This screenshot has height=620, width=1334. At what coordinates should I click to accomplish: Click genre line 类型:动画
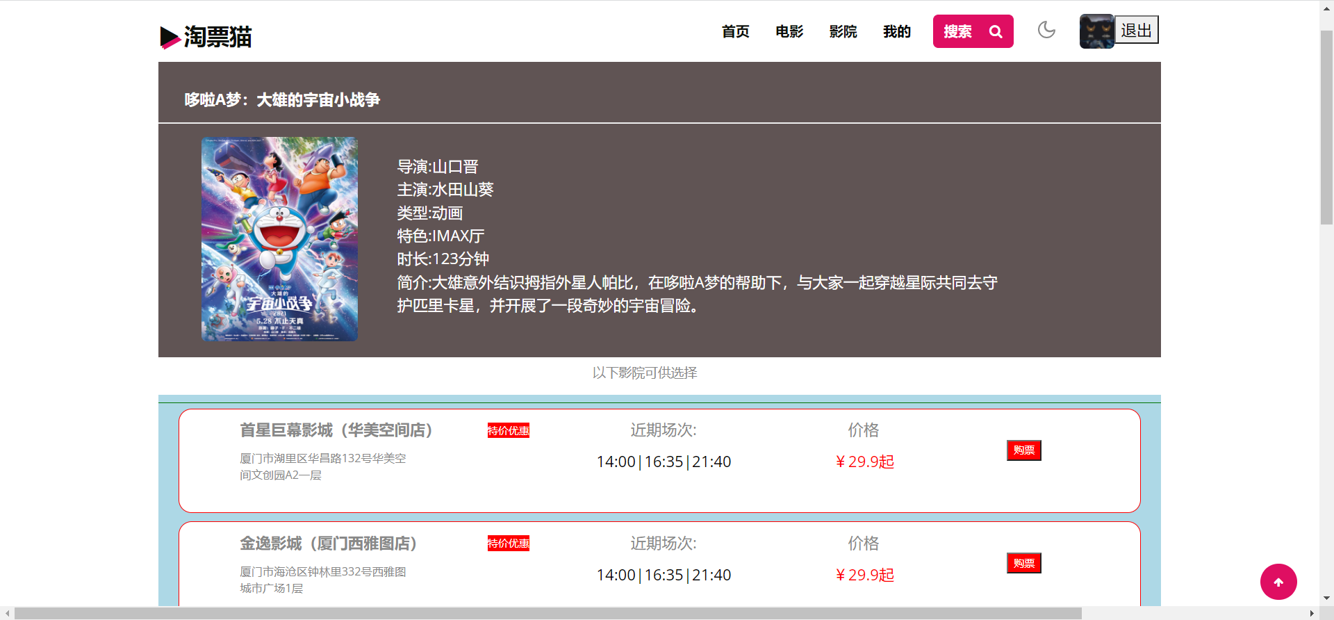pyautogui.click(x=430, y=213)
